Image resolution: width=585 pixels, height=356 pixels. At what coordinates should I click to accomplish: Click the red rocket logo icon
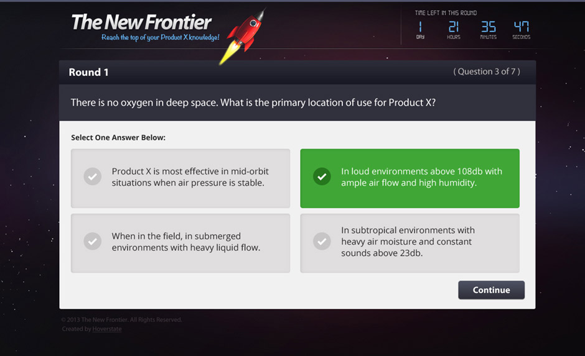tap(243, 36)
